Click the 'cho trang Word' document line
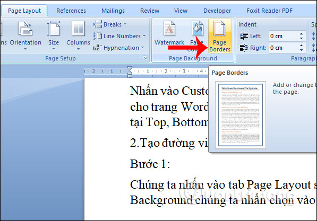Image resolution: width=317 pixels, height=221 pixels. tap(169, 107)
